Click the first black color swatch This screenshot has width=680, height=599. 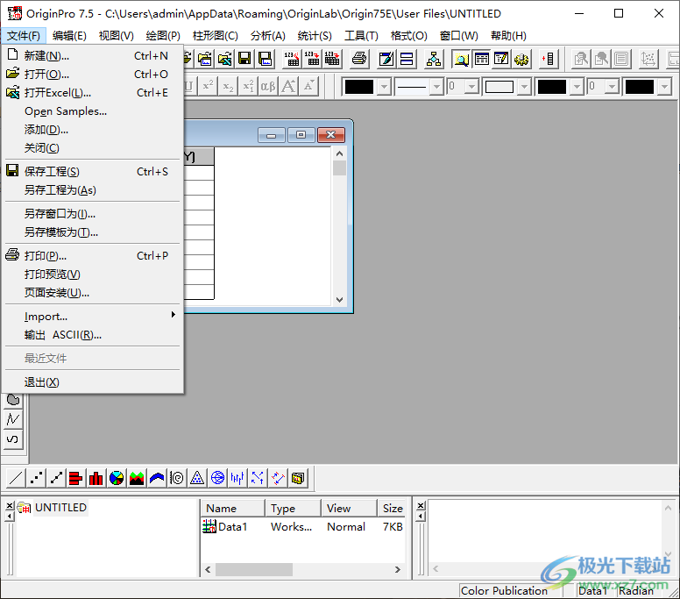tap(358, 87)
